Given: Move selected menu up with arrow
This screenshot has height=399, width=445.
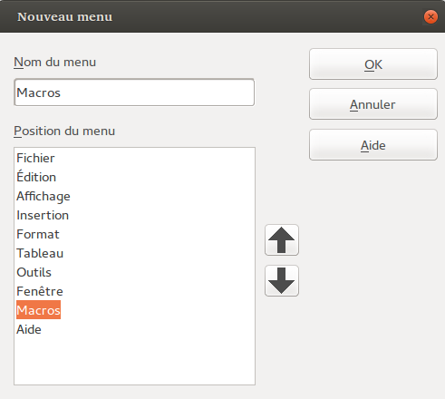Looking at the screenshot, I should click(x=282, y=240).
